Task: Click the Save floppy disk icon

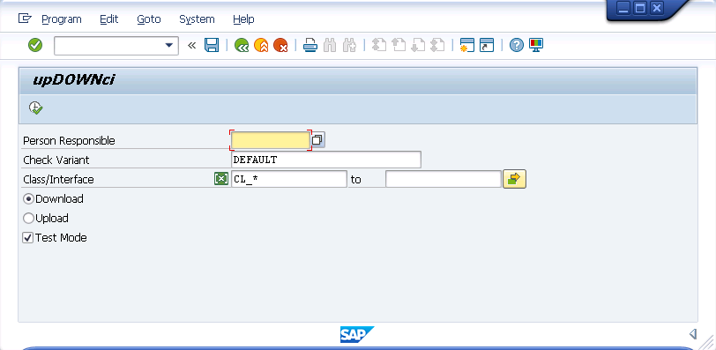Action: click(x=212, y=45)
